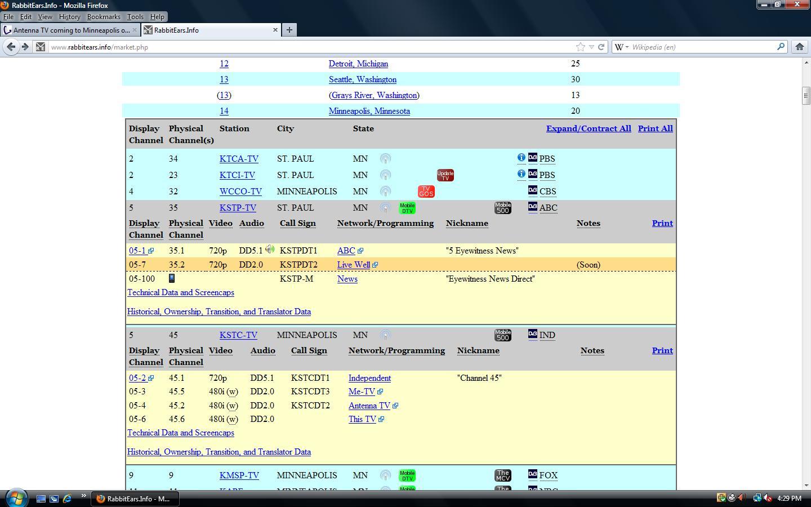Expand the KTCA-TV station listing

tap(239, 159)
